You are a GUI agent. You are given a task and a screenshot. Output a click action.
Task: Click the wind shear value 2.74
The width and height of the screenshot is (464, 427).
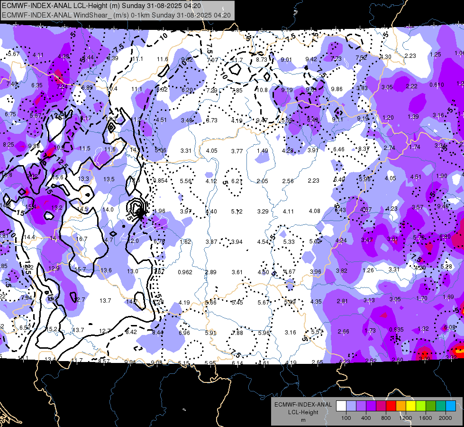click(390, 148)
